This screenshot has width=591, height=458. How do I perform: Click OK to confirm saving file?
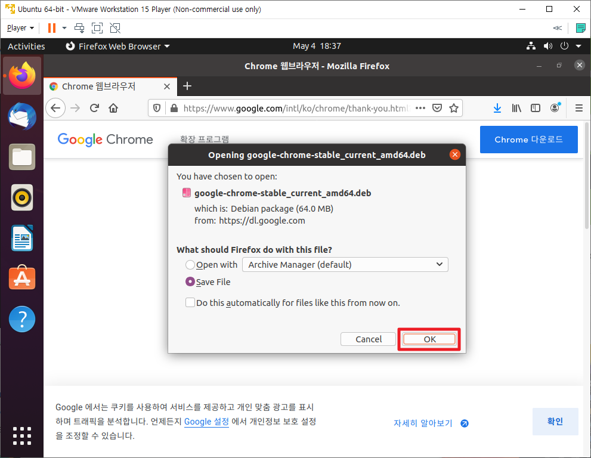[x=429, y=339]
